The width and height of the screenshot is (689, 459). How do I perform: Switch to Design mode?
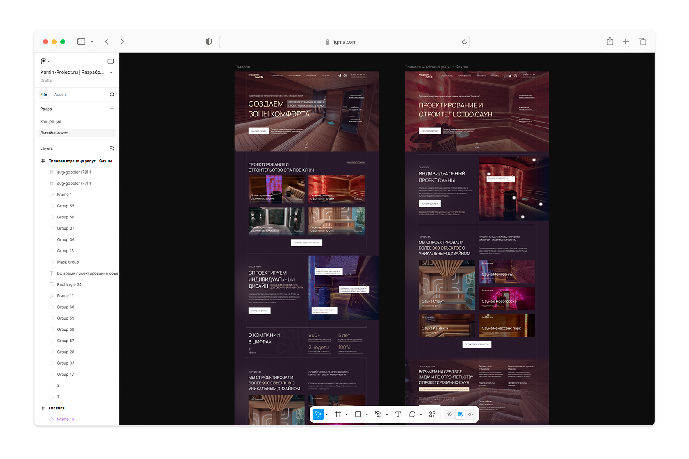click(460, 414)
